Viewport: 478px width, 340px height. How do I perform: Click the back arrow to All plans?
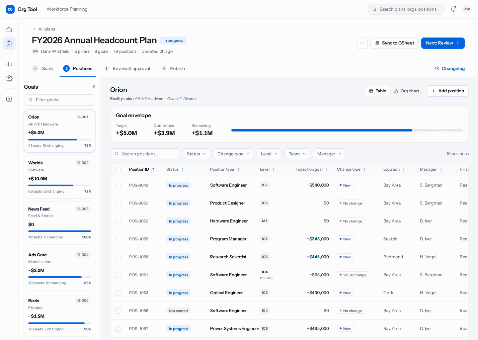tap(34, 29)
